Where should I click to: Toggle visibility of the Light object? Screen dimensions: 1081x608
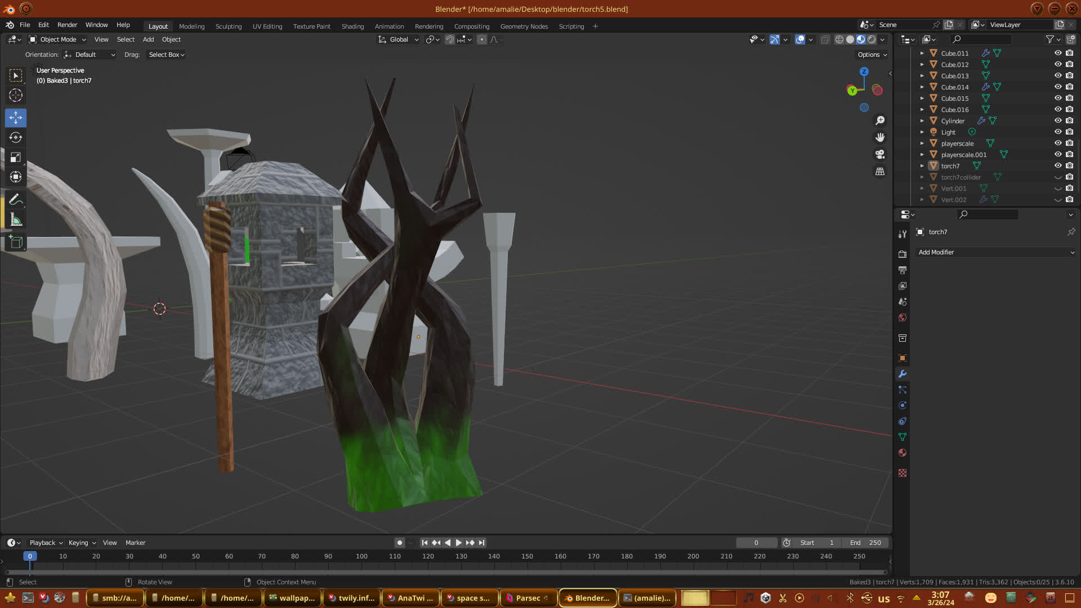1058,132
